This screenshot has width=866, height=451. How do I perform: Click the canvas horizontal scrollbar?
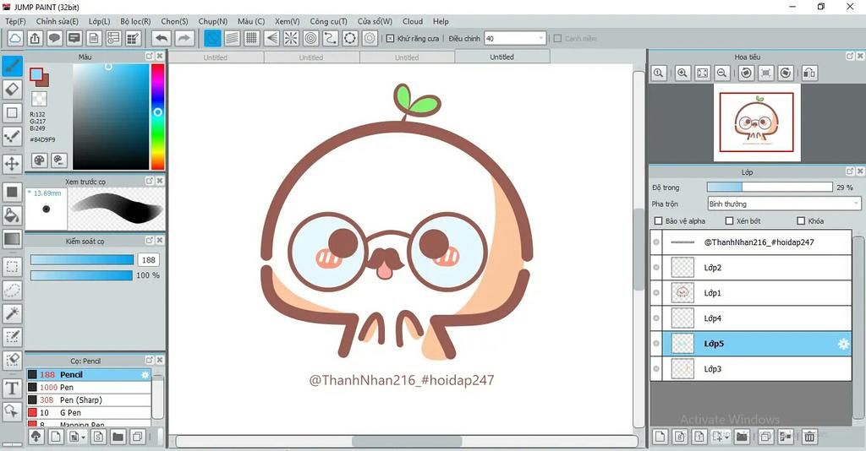(x=407, y=441)
